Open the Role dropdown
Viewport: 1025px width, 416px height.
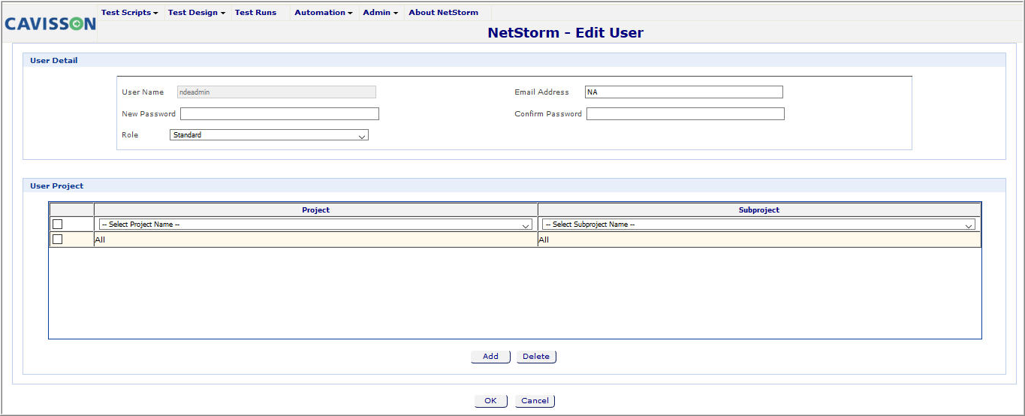[x=269, y=135]
